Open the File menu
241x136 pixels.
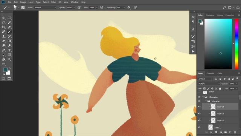(10, 2)
